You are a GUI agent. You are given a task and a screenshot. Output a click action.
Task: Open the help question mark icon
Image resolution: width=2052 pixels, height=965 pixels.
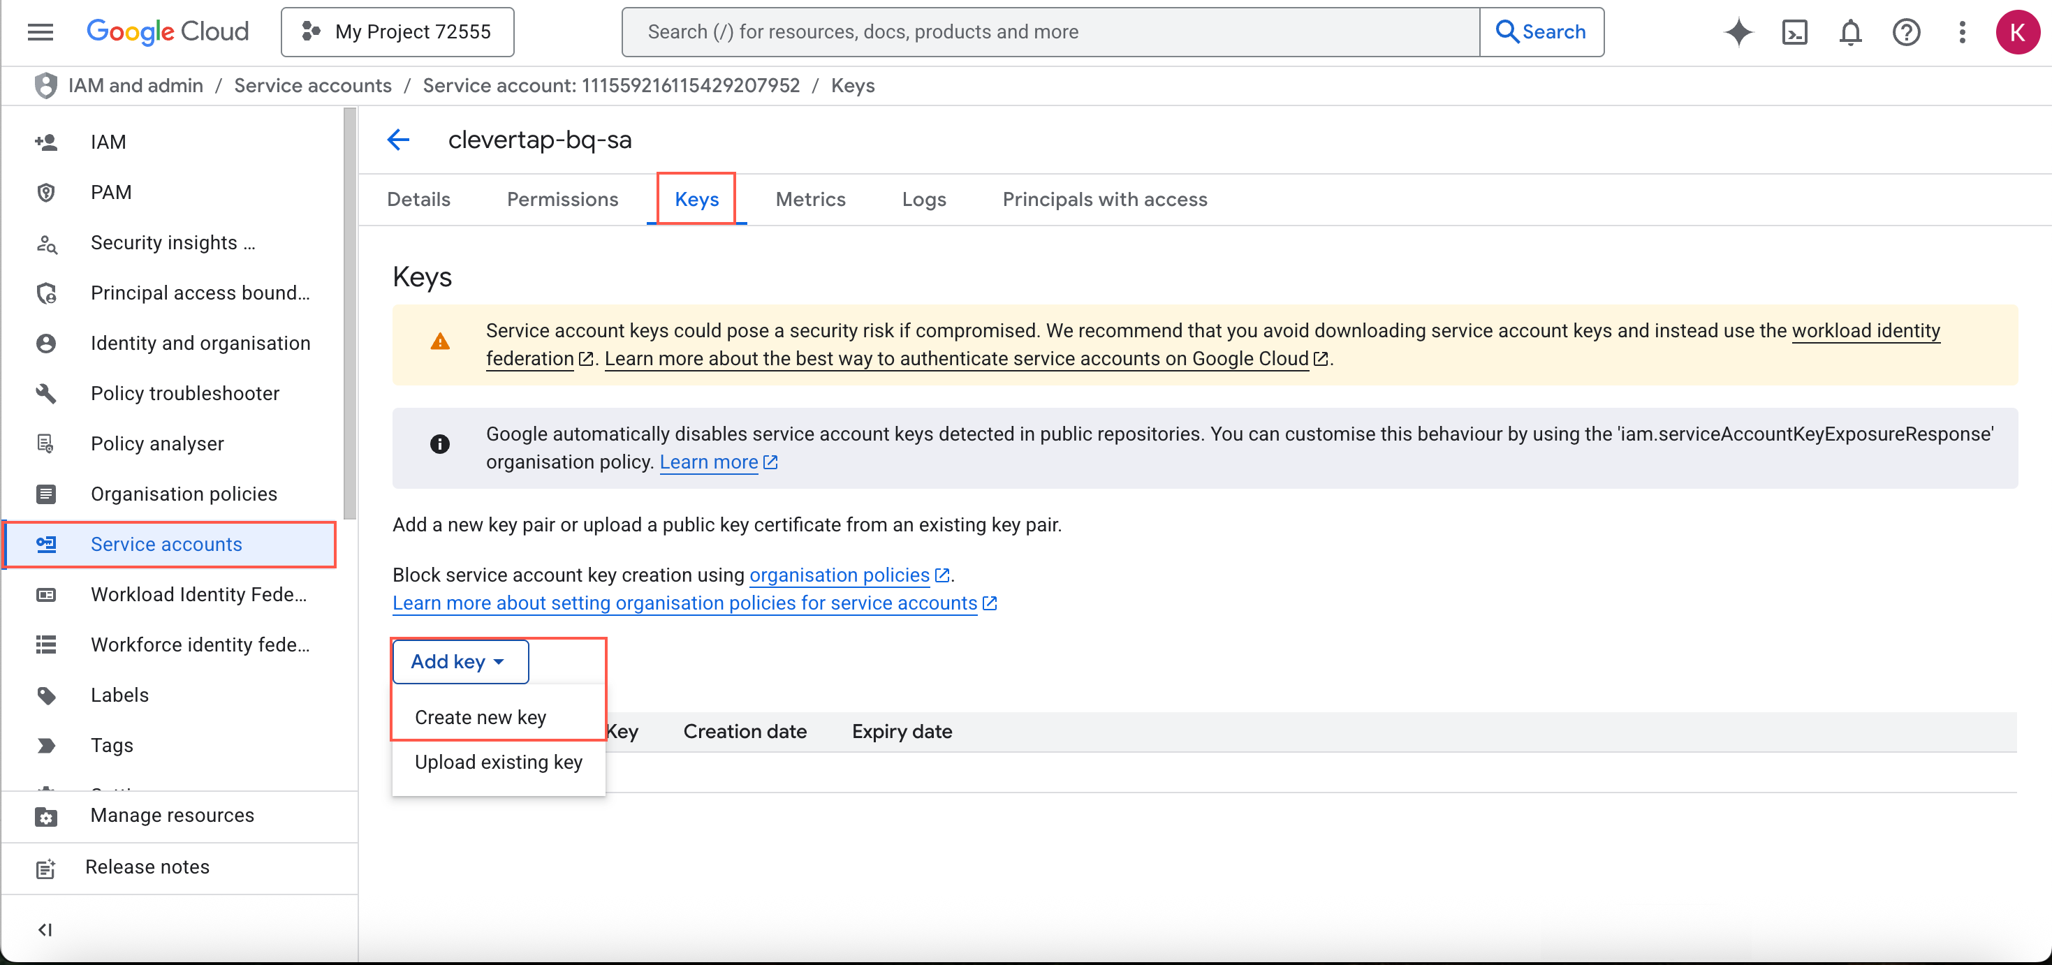tap(1906, 32)
